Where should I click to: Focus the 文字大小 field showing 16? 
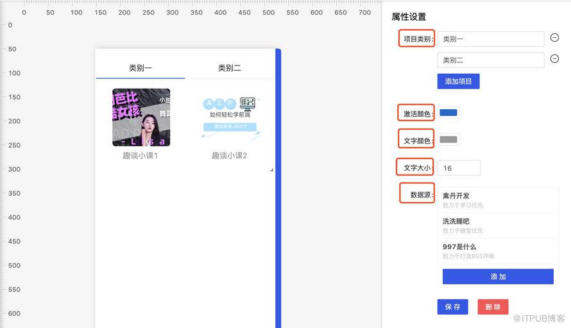(x=459, y=168)
